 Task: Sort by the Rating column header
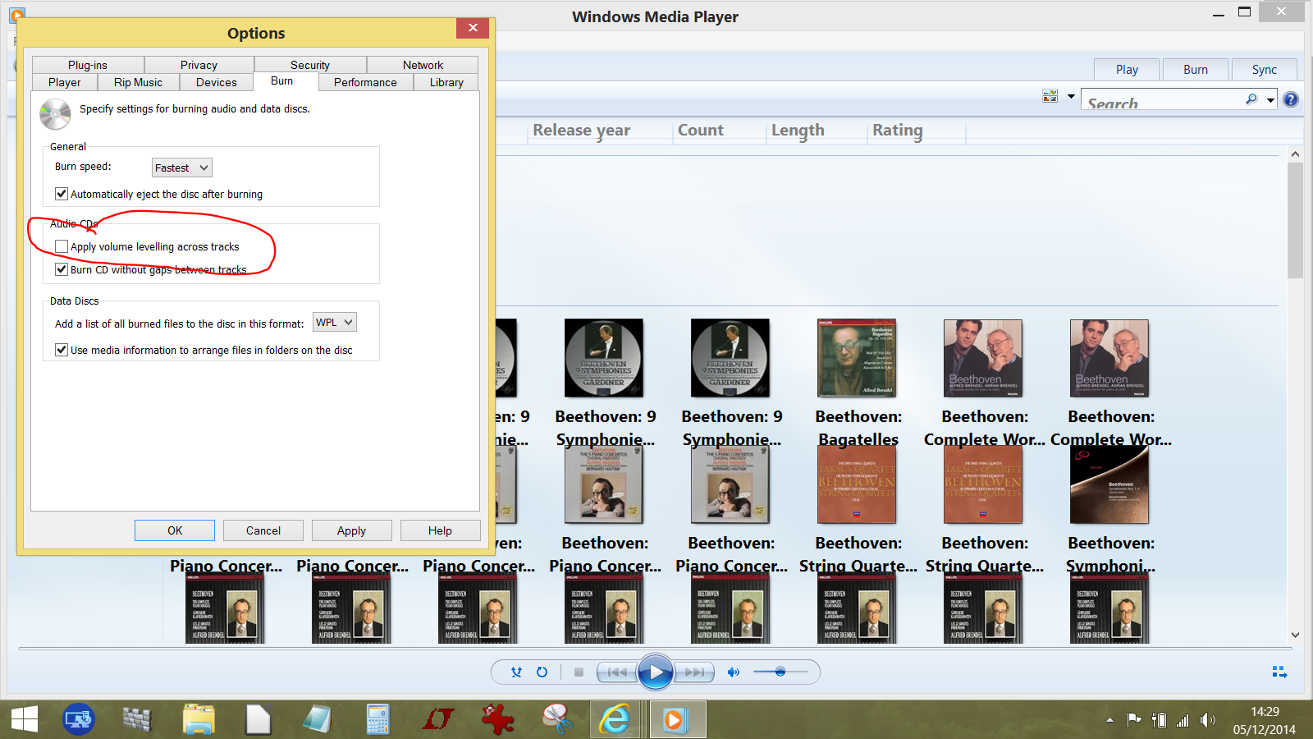[897, 131]
